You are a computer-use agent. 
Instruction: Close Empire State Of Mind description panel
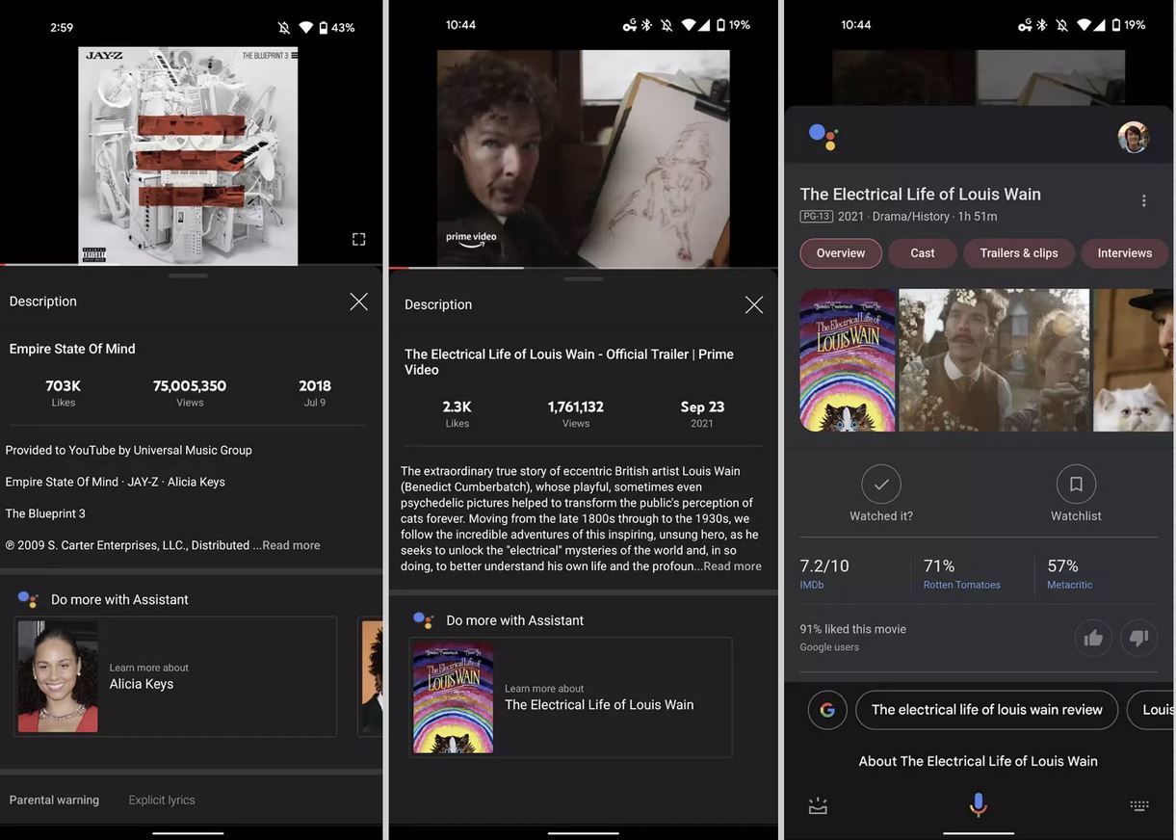(x=359, y=302)
